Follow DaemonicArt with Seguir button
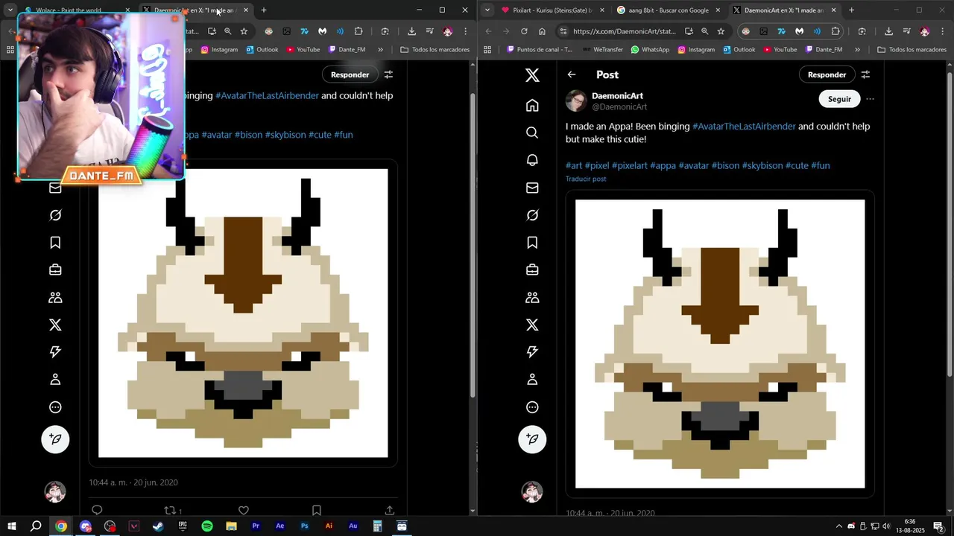 pyautogui.click(x=839, y=99)
